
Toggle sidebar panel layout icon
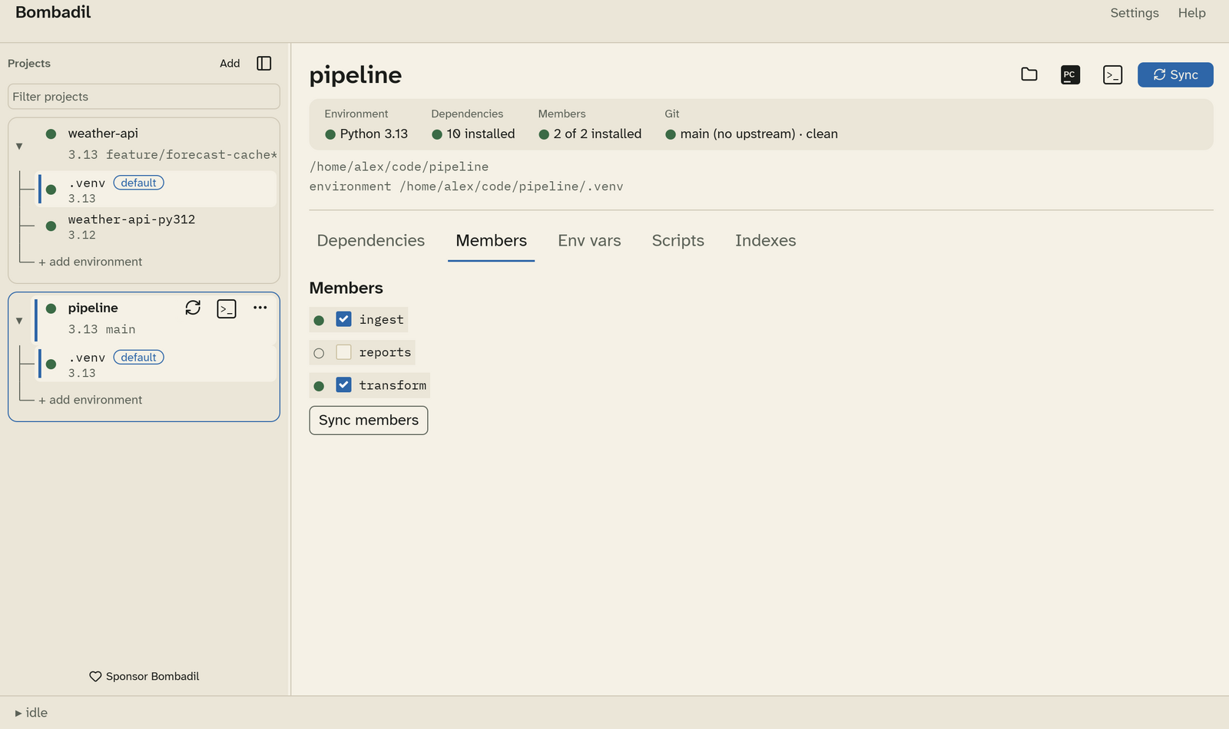point(264,63)
